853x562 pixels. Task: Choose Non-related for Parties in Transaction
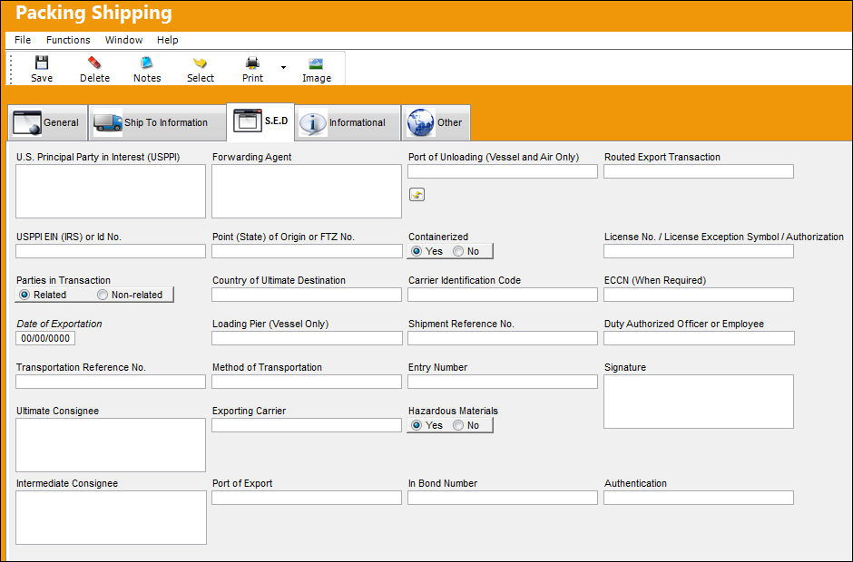click(x=103, y=295)
